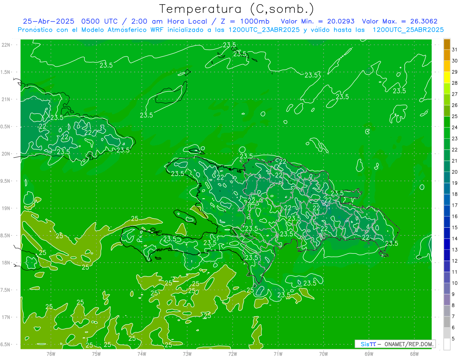Click the '20N' latitude axis label
465x359 pixels.
6,154
